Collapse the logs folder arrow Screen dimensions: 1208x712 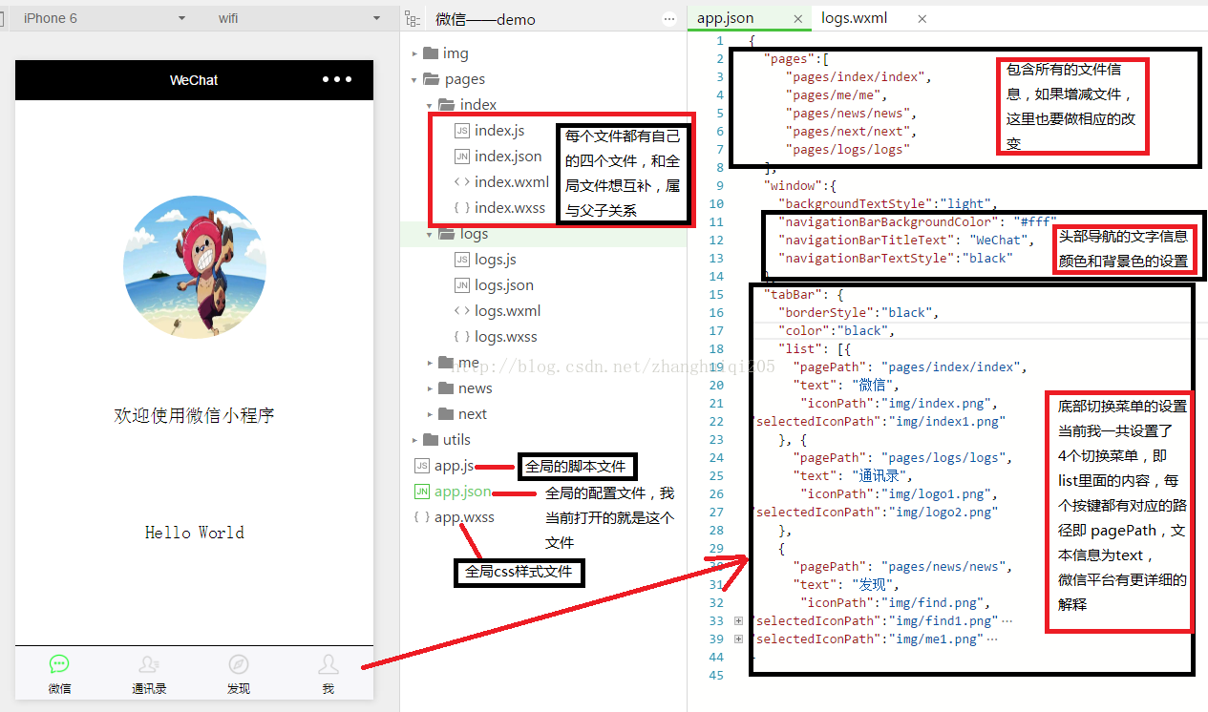pyautogui.click(x=430, y=234)
